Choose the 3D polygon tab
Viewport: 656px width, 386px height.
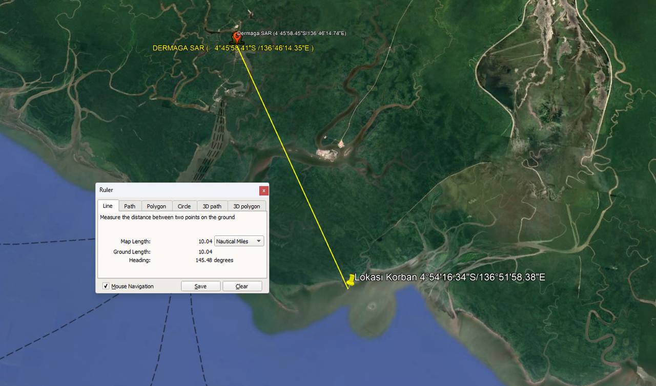coord(247,206)
